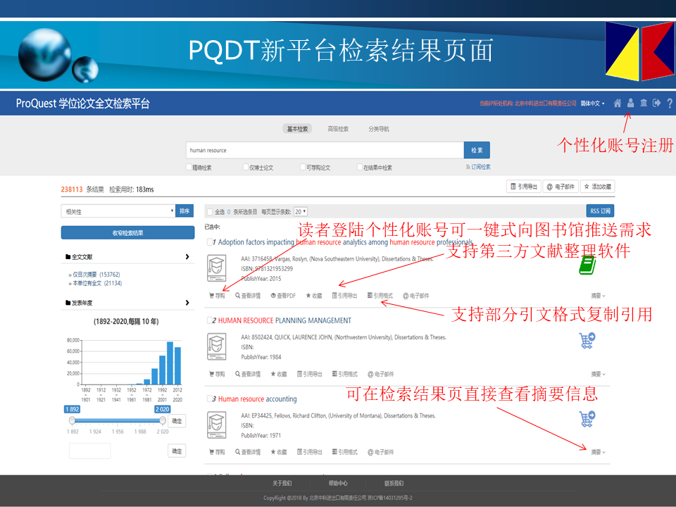This screenshot has width=676, height=507.
Task: Click the green book icon on first result
Action: (587, 265)
